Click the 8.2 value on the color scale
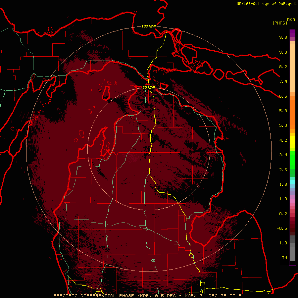Screen dimensions: 298x298 tap(283, 67)
